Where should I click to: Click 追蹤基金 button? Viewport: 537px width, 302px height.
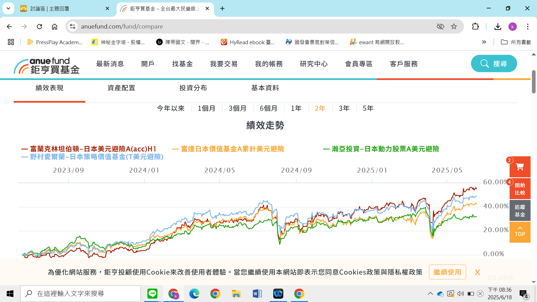[x=520, y=211]
